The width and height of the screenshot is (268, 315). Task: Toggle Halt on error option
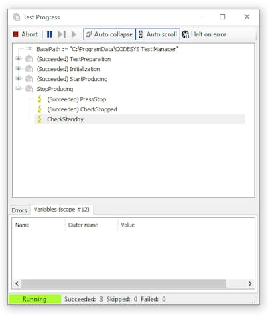pos(204,34)
